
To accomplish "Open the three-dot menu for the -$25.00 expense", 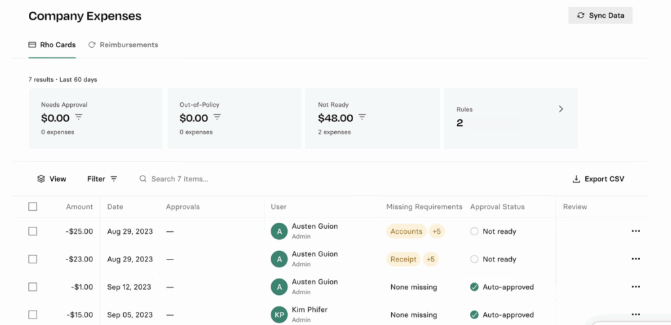I will [x=635, y=231].
